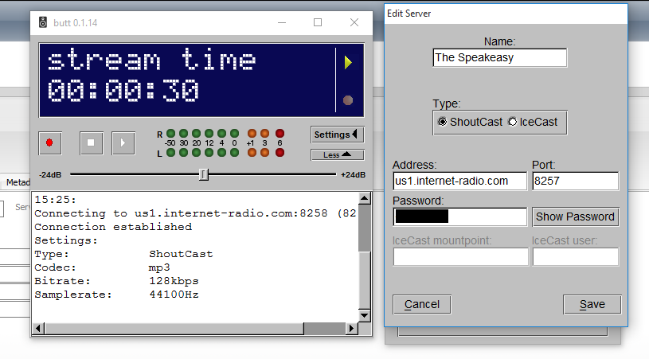Click the stream time LCD display
The image size is (649, 359).
click(x=186, y=79)
